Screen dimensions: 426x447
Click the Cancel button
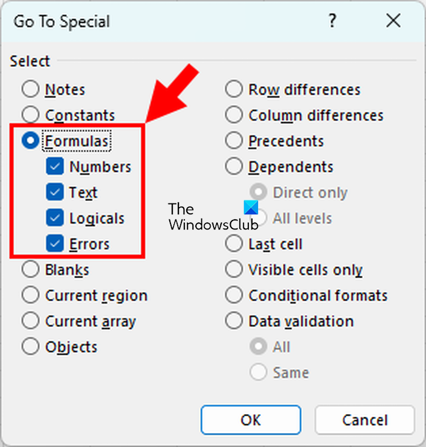pyautogui.click(x=365, y=420)
